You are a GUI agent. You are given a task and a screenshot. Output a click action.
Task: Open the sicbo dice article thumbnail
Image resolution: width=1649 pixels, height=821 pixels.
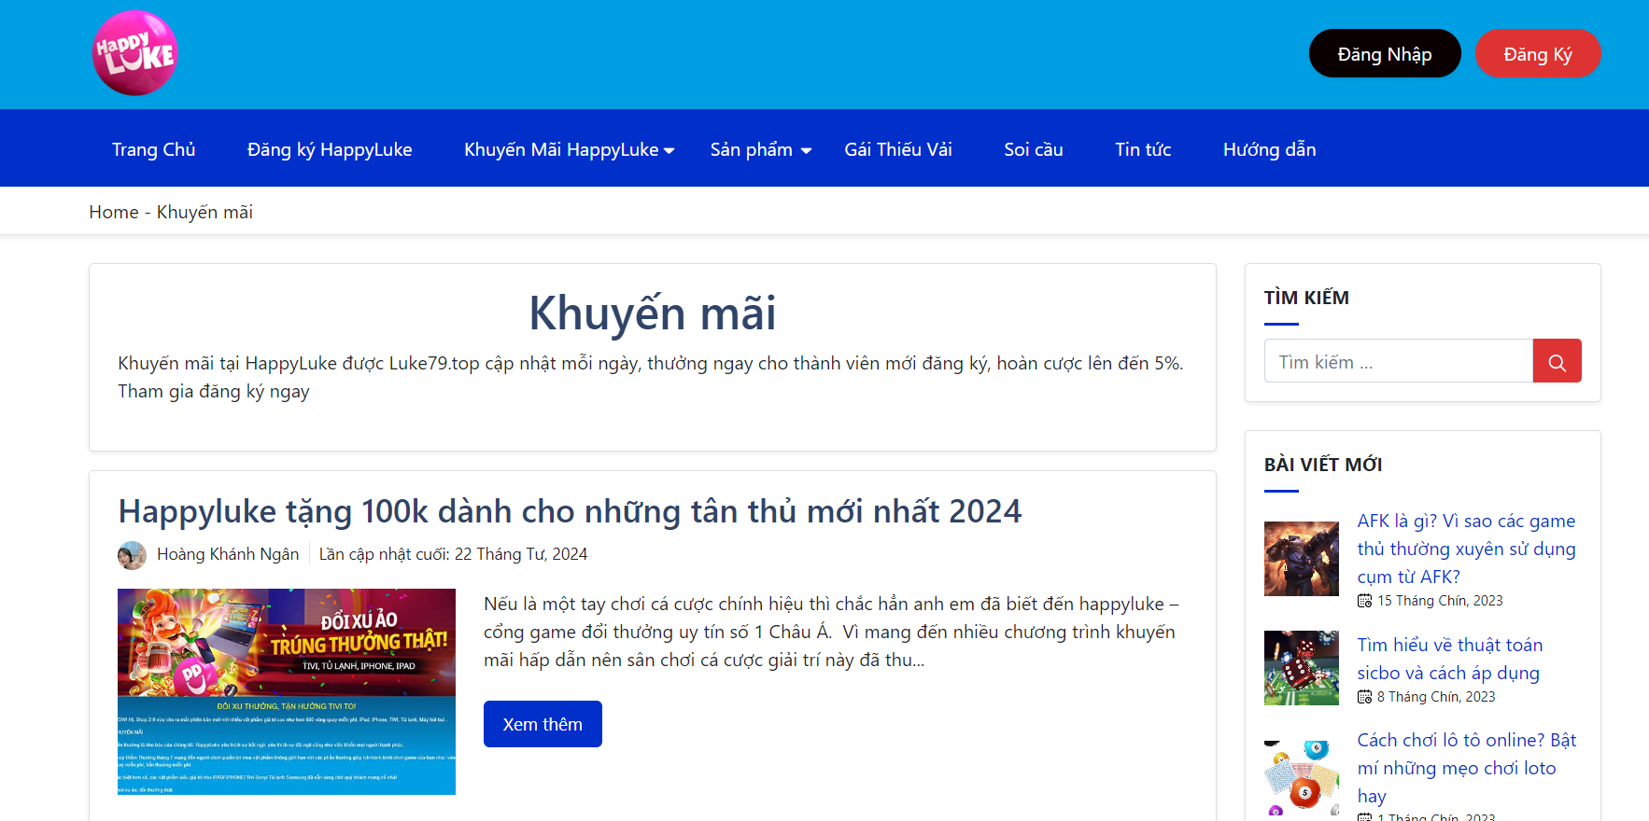[1301, 668]
